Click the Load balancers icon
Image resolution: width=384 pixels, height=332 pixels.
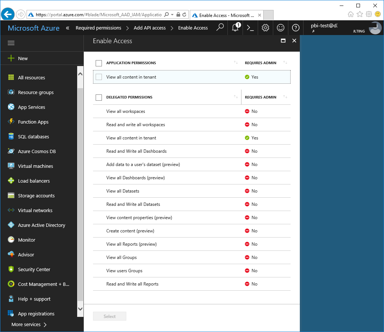tap(11, 181)
